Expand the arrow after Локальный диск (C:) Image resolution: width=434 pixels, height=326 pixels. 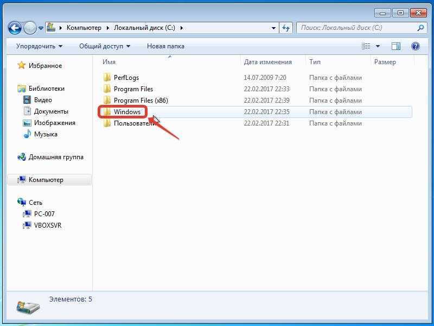click(182, 28)
